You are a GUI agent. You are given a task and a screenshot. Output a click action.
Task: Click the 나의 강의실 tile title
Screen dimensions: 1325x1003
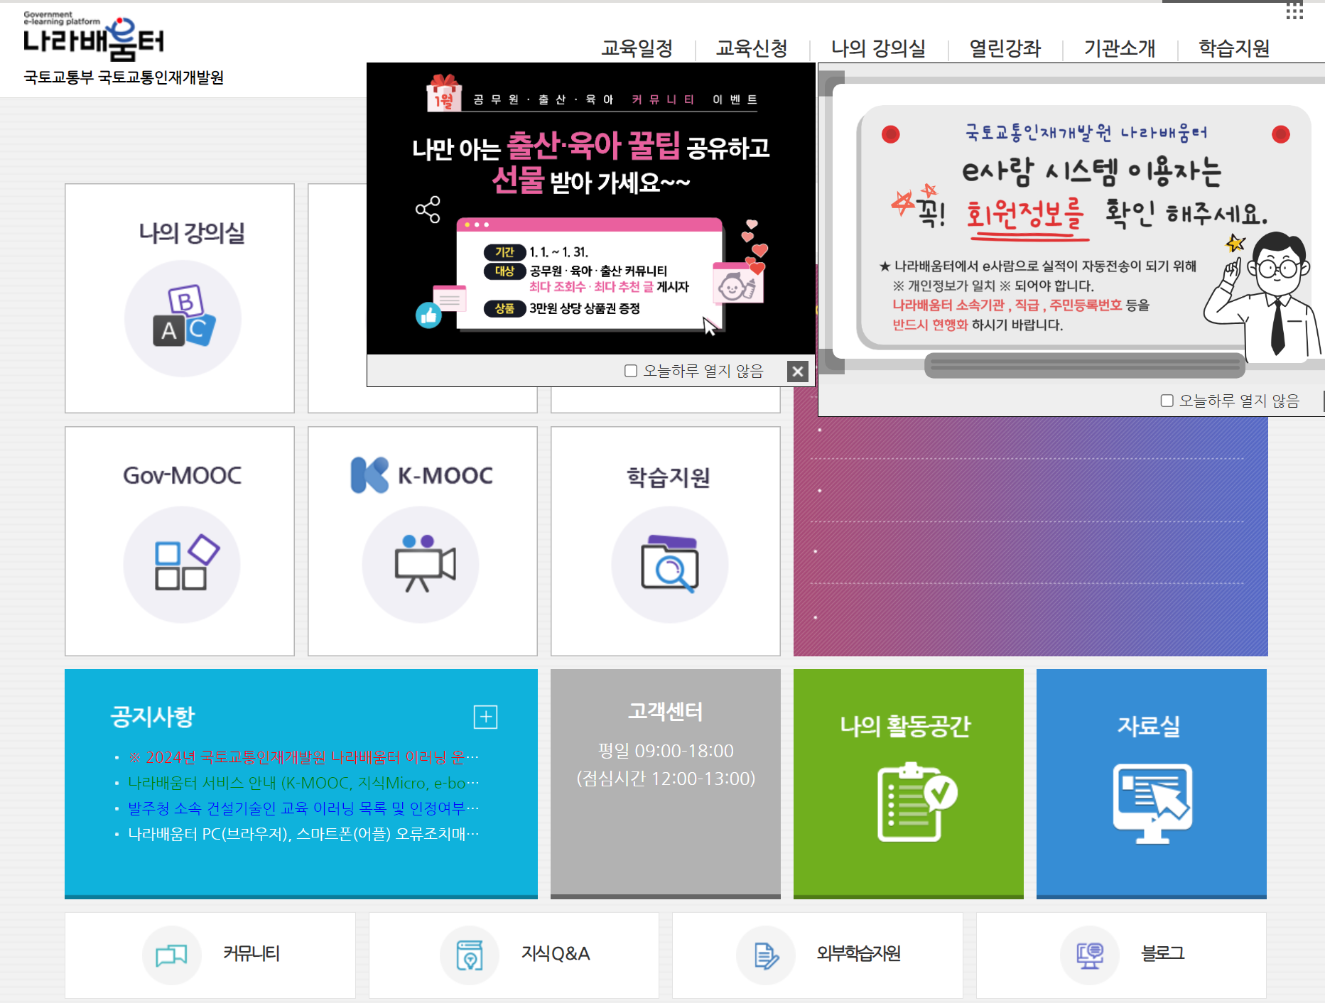(x=191, y=232)
